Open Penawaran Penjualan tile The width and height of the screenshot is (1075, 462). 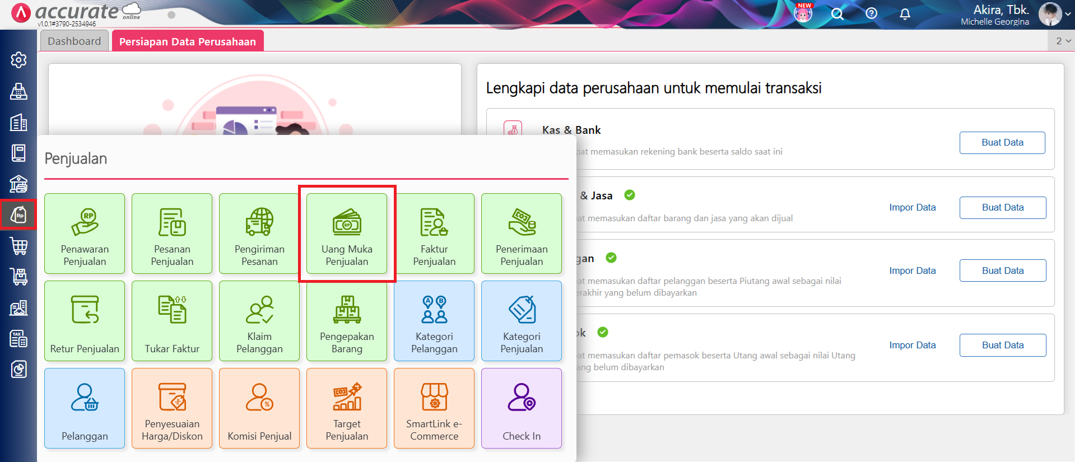(85, 234)
